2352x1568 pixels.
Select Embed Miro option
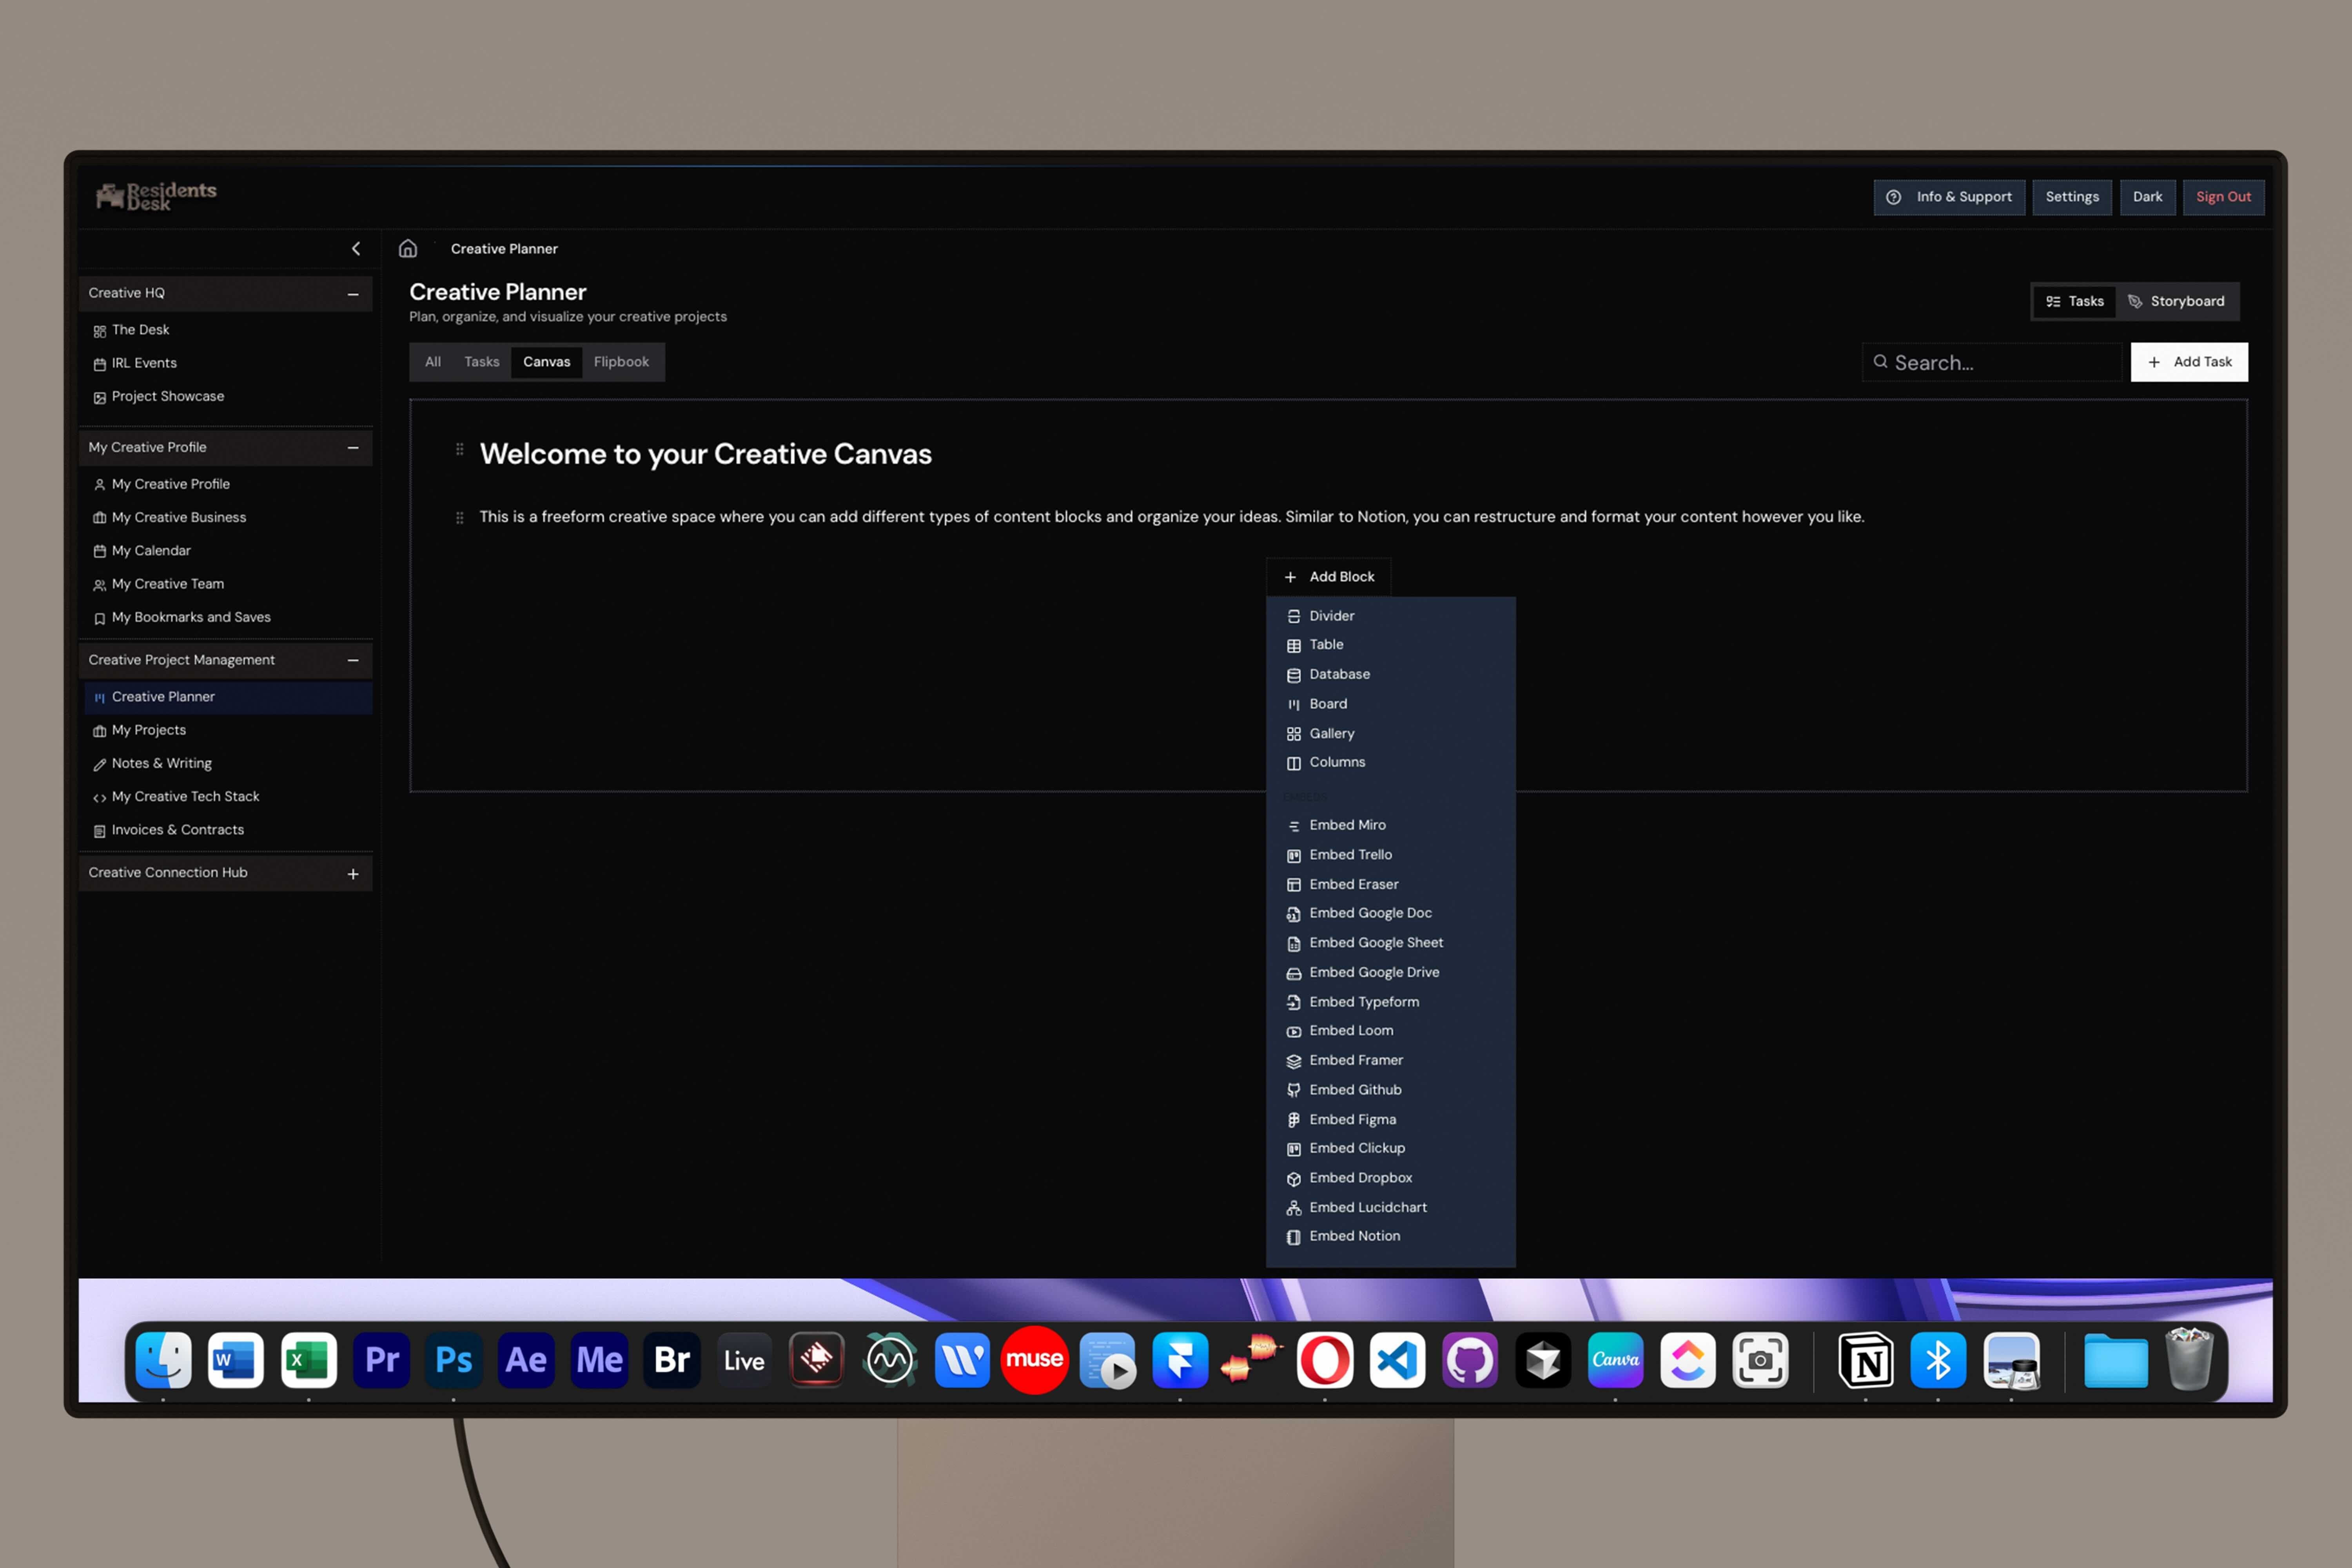coord(1390,826)
